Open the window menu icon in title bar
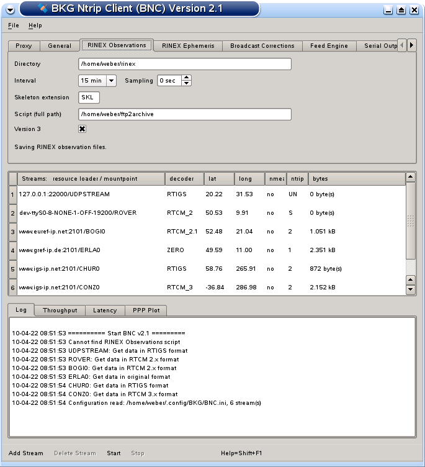Screen dimensions: 425x467 (9, 9)
